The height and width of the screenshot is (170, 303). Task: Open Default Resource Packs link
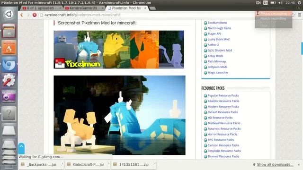[223, 112]
